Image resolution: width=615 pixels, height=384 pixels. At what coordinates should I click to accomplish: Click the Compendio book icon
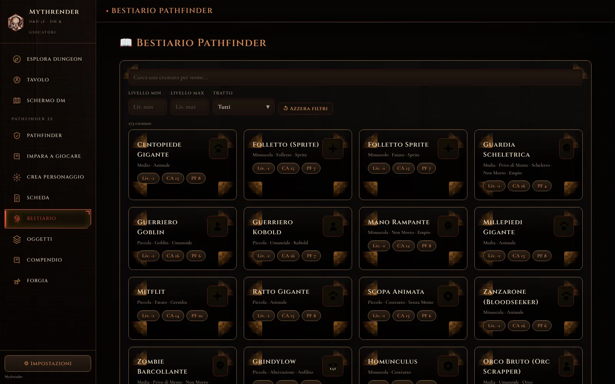point(17,260)
